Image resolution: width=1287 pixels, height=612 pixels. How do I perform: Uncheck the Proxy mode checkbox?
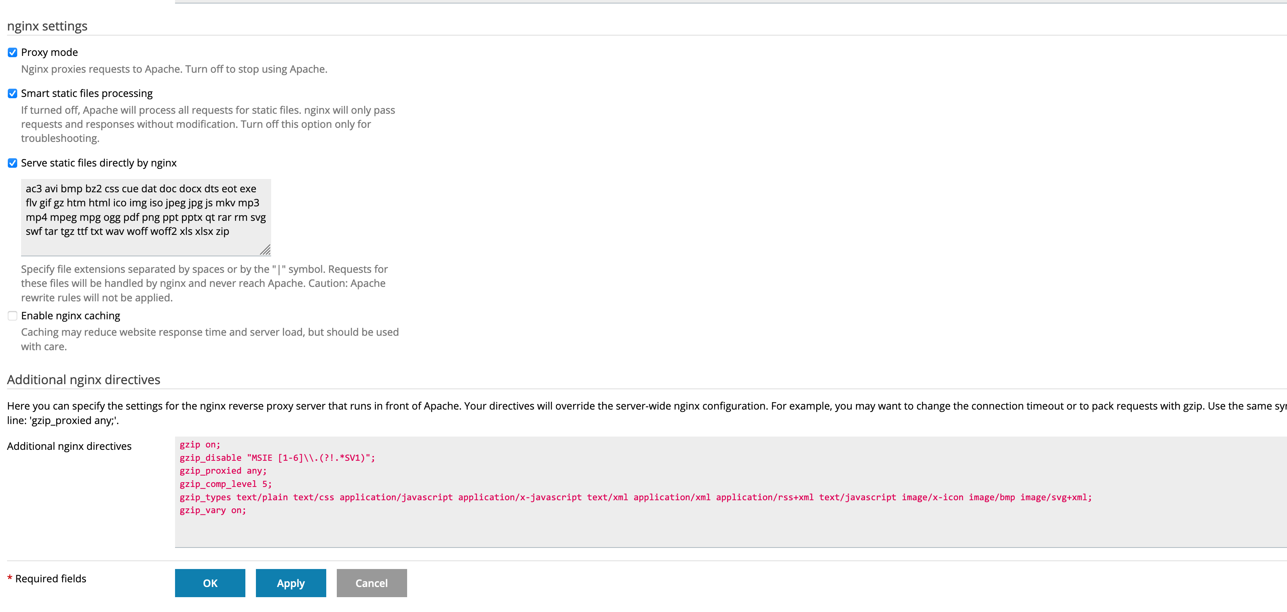[13, 52]
